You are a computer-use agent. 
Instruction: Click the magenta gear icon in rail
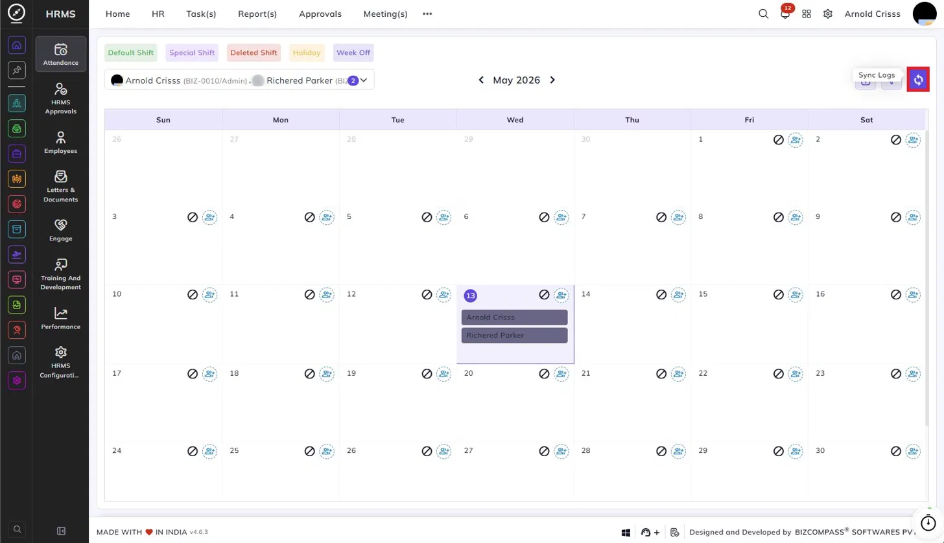point(17,380)
